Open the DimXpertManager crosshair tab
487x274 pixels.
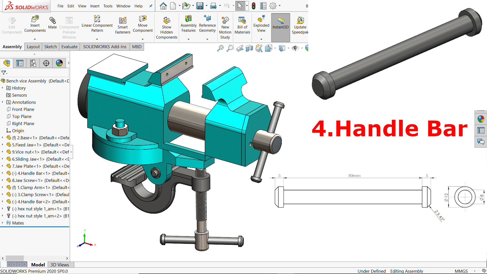click(x=46, y=63)
